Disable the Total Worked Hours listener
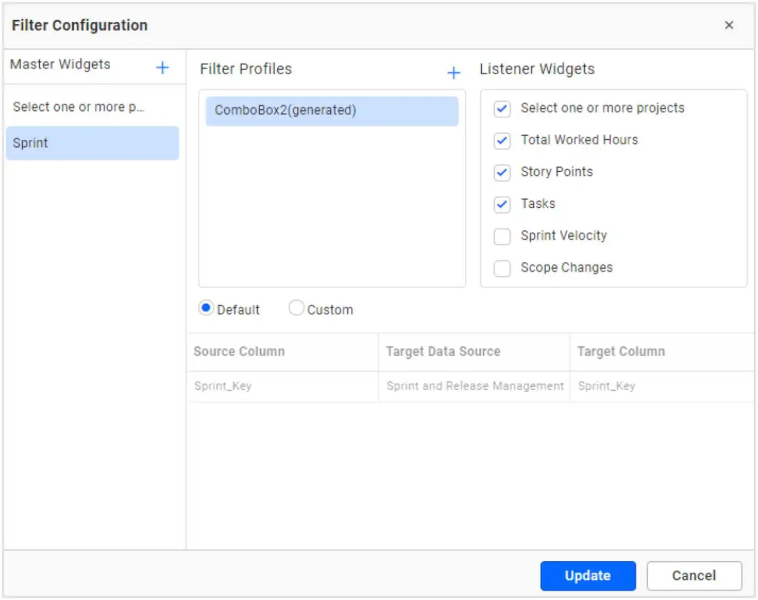This screenshot has width=758, height=600. [502, 140]
